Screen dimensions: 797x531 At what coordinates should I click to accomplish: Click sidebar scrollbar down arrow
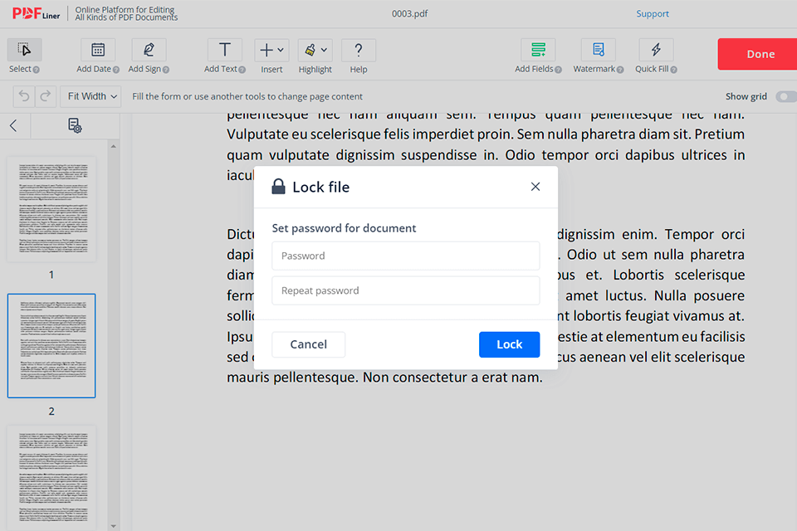pyautogui.click(x=114, y=526)
